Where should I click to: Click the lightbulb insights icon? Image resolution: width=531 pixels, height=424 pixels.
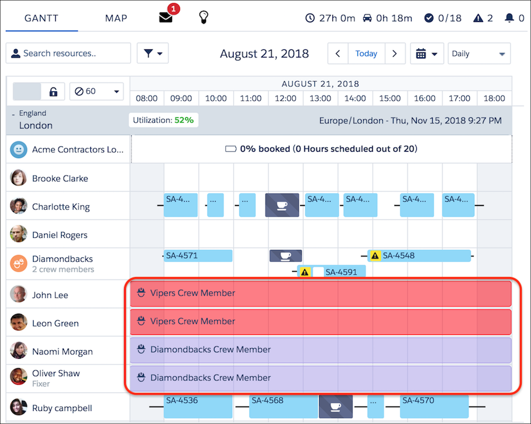pyautogui.click(x=203, y=16)
